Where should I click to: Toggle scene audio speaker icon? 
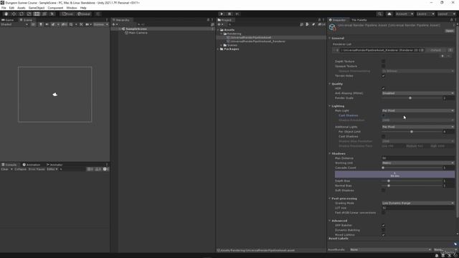[47, 24]
